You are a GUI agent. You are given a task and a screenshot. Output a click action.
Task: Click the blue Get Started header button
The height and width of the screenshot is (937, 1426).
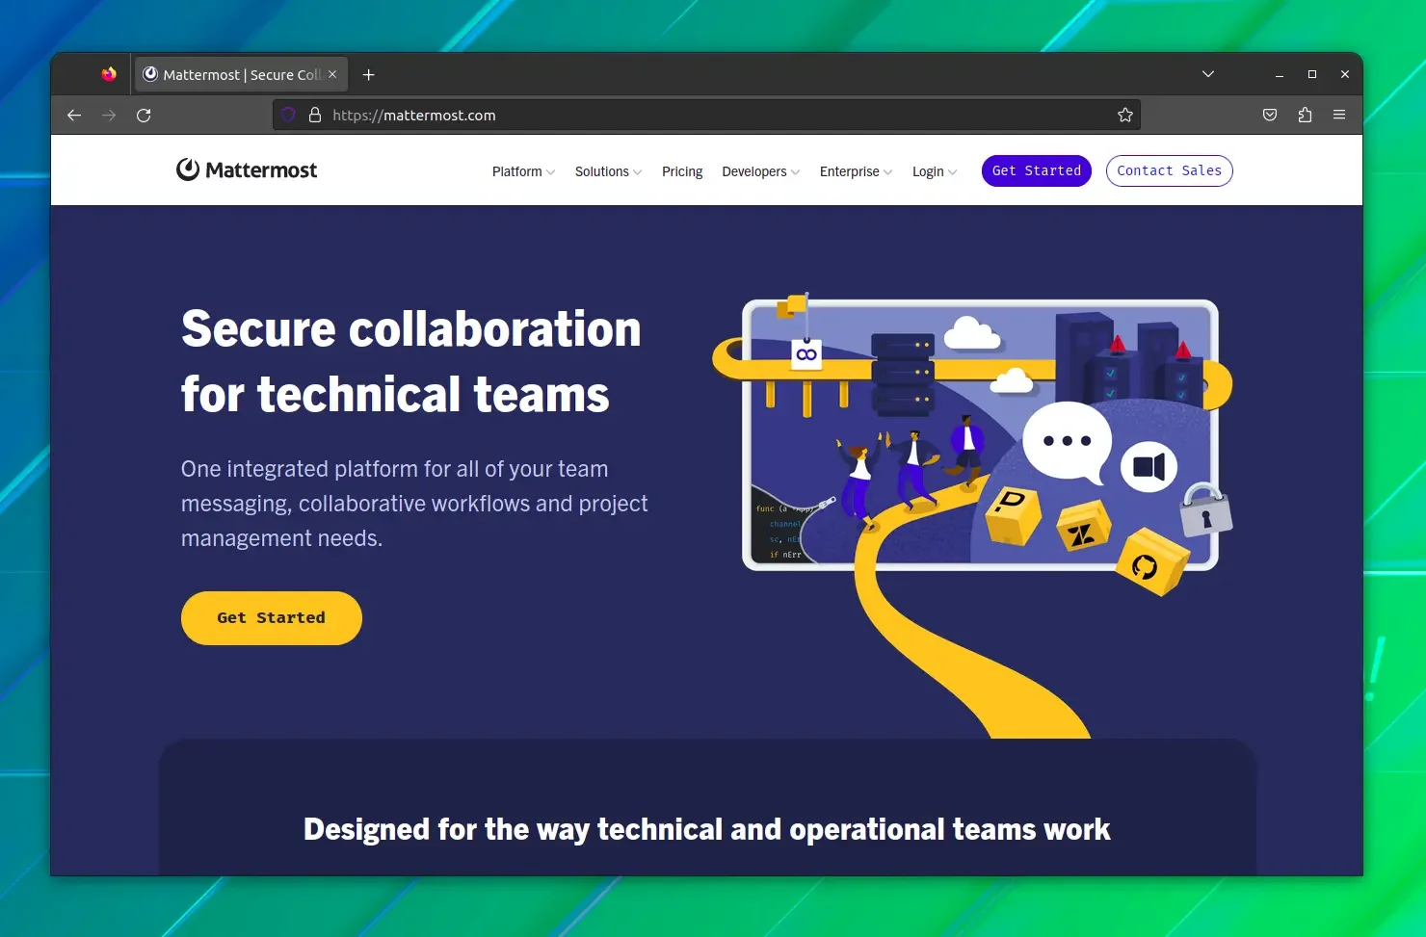[1037, 170]
